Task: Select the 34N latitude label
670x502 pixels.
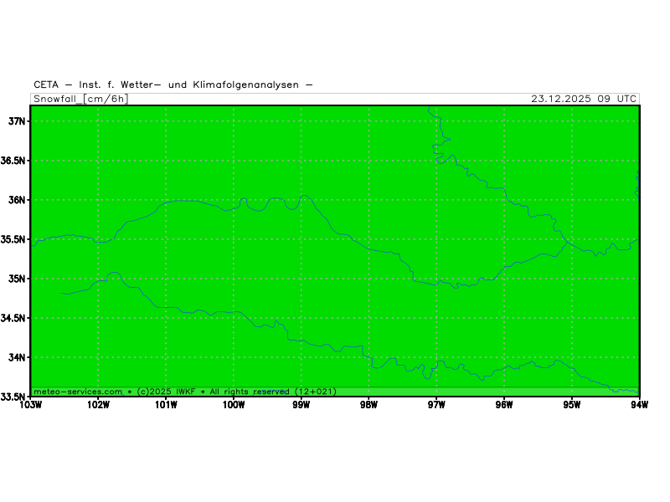Action: 18,357
